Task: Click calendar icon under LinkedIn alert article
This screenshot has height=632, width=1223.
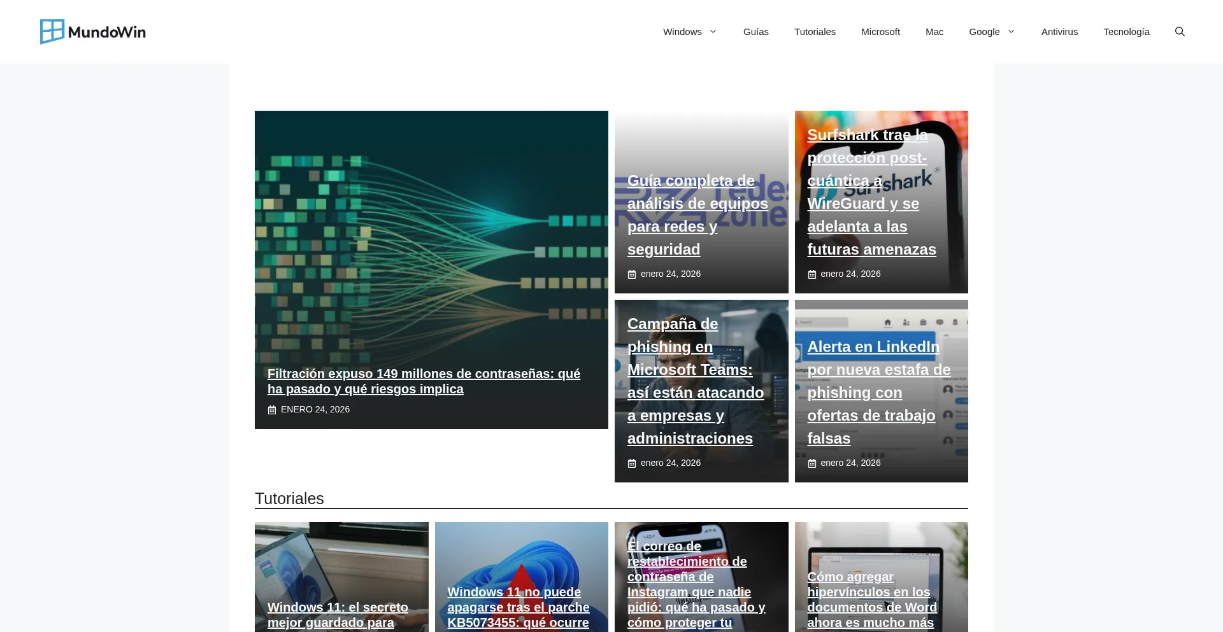Action: (x=812, y=463)
